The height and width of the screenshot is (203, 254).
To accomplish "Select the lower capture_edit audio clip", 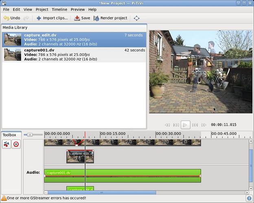I will [80, 189].
